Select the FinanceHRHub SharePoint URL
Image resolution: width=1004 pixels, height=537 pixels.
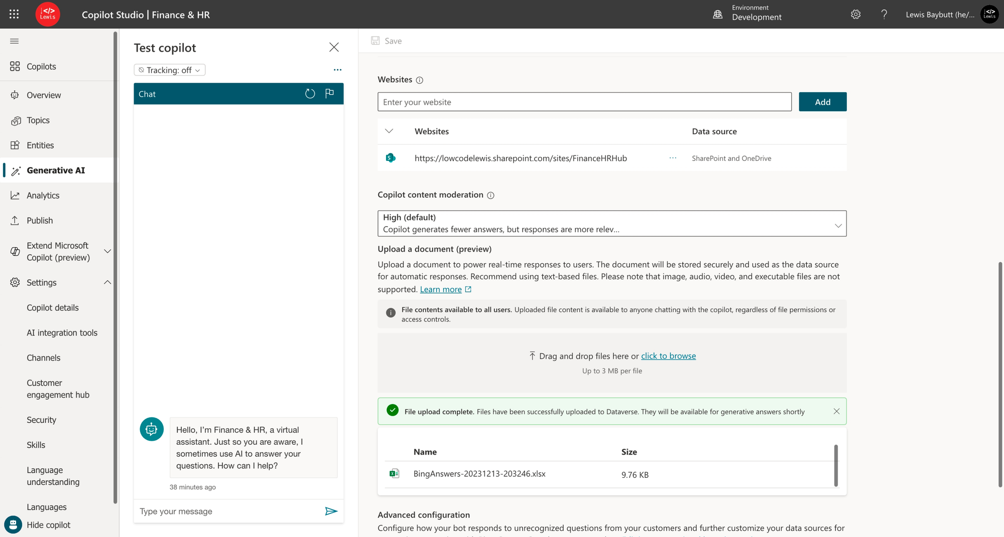tap(521, 158)
